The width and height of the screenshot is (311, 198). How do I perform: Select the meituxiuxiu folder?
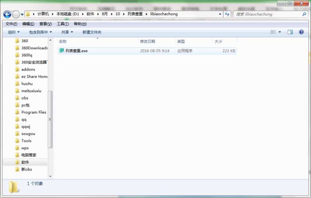tap(31, 91)
